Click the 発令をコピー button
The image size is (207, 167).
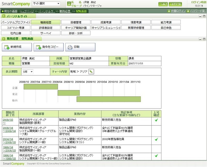click(x=49, y=47)
